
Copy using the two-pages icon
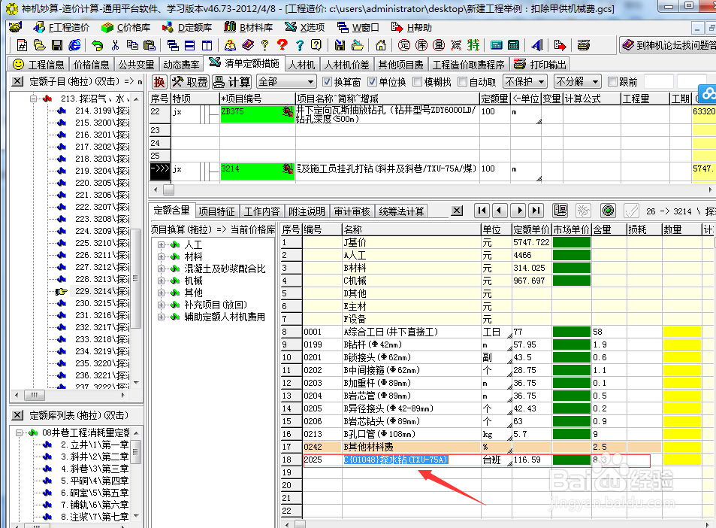[132, 45]
